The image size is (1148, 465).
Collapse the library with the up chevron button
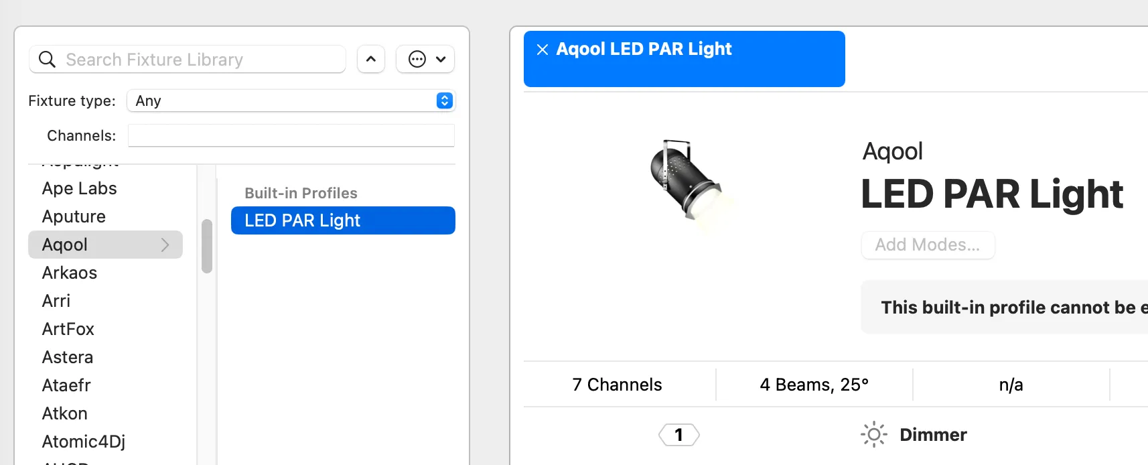371,60
